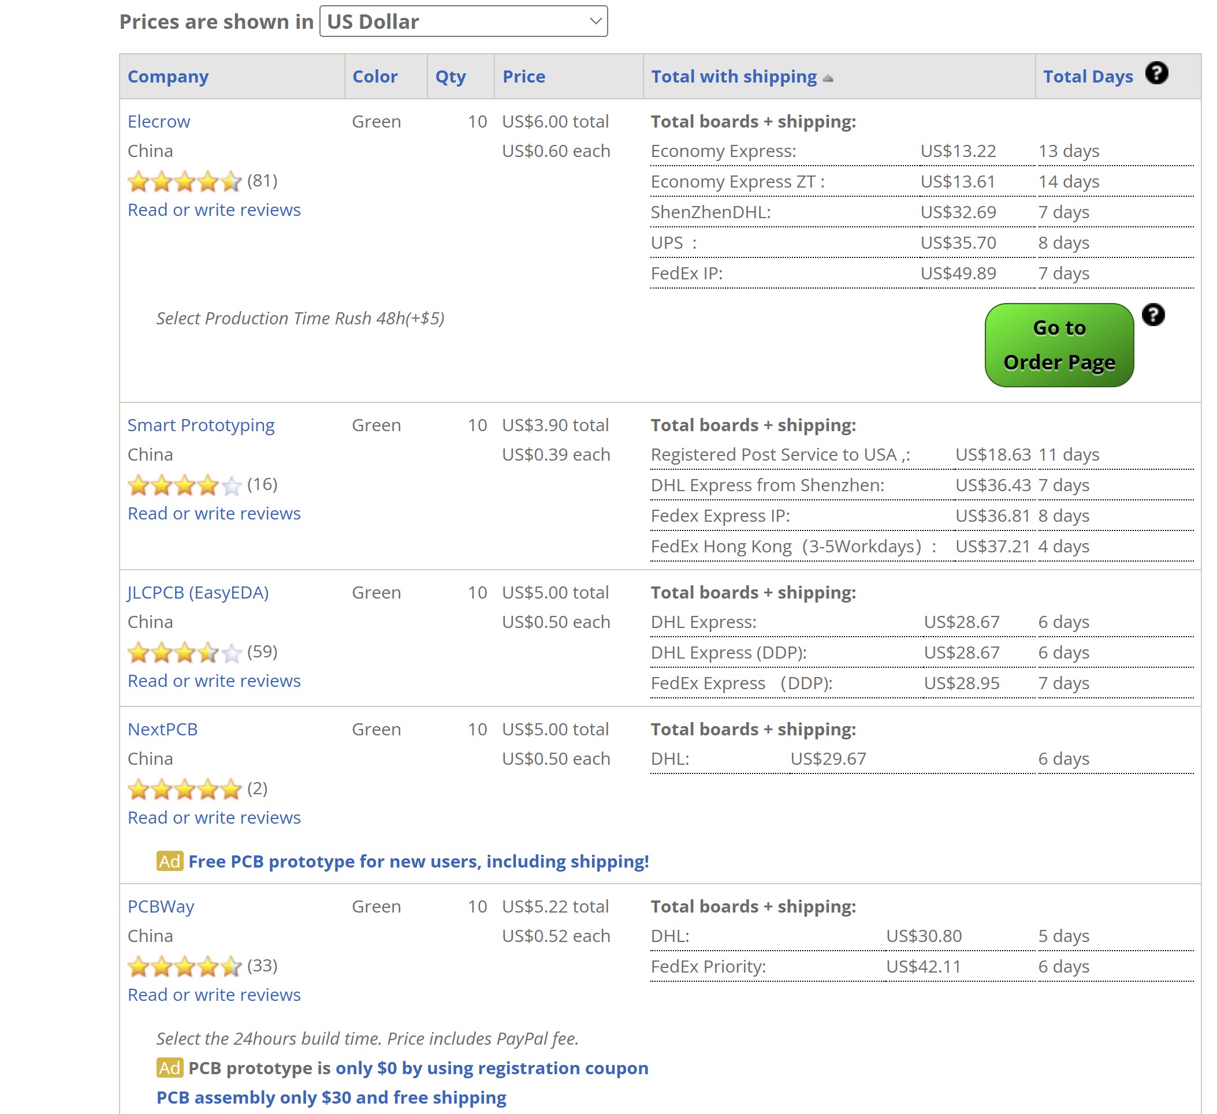Screen dimensions: 1217x1114
Task: Open the US Dollar currency dropdown
Action: (x=463, y=22)
